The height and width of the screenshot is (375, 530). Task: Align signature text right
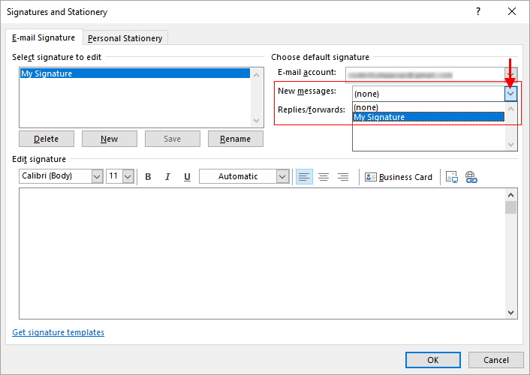[343, 177]
